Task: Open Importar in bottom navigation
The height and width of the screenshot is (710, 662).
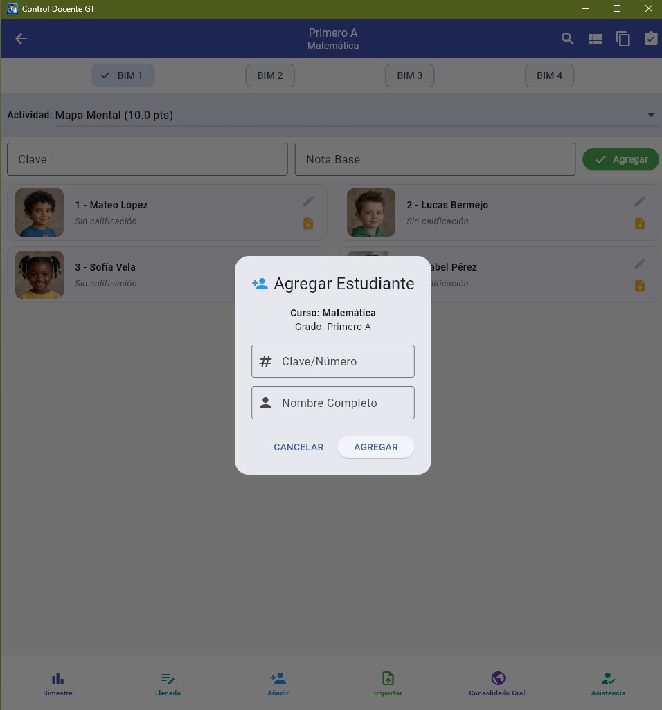Action: 388,684
